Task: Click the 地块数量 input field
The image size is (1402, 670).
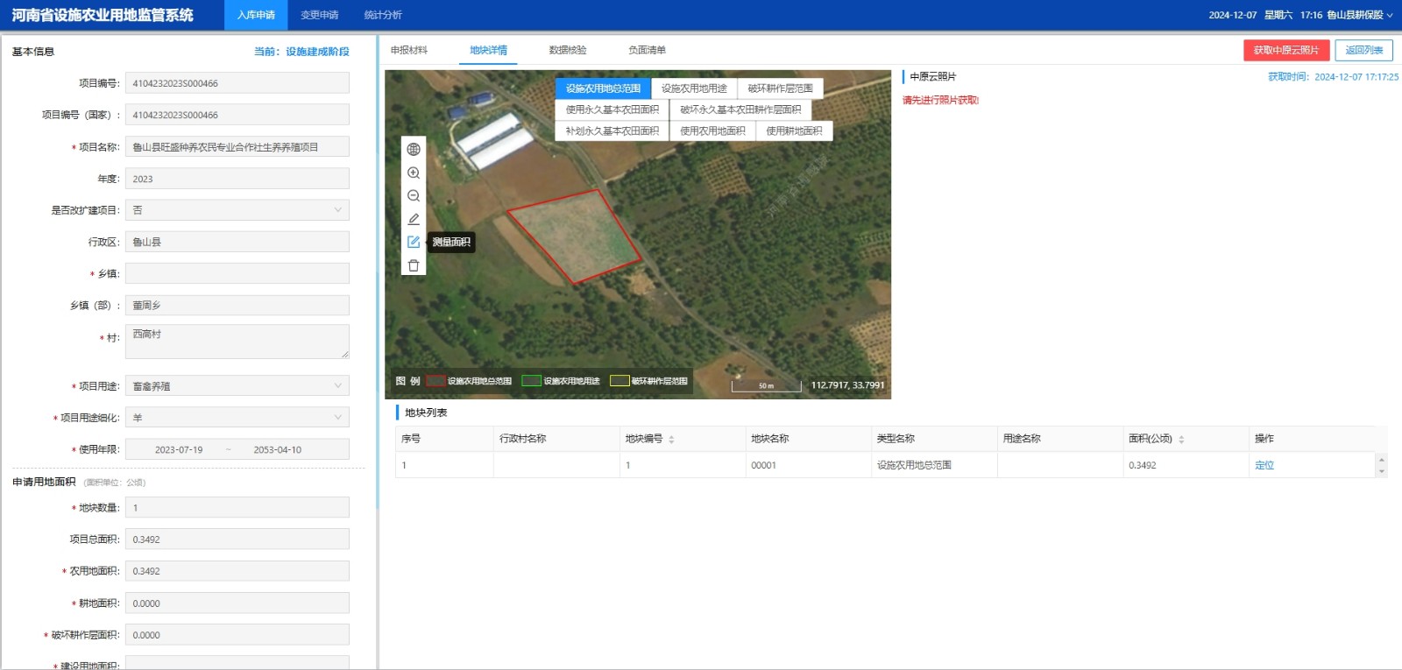Action: click(237, 508)
